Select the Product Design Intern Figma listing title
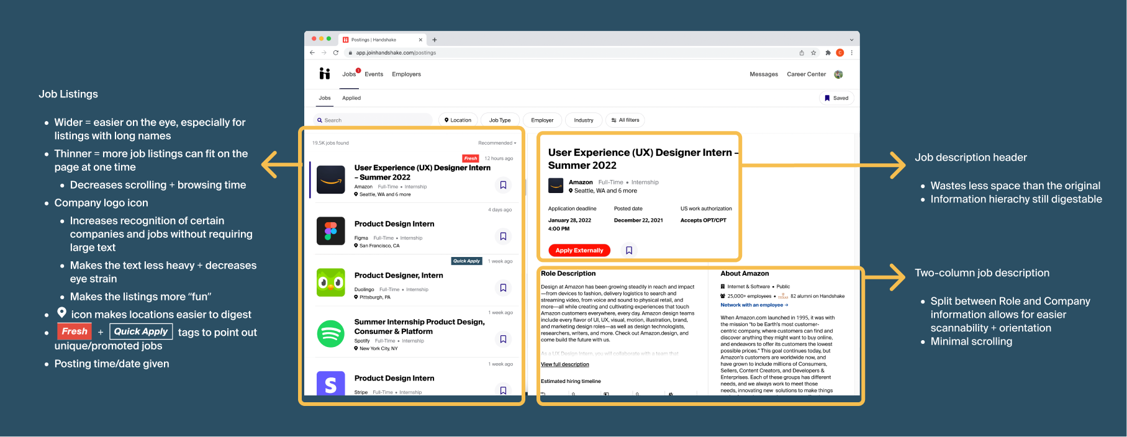Viewport: 1127px width, 437px height. point(394,224)
